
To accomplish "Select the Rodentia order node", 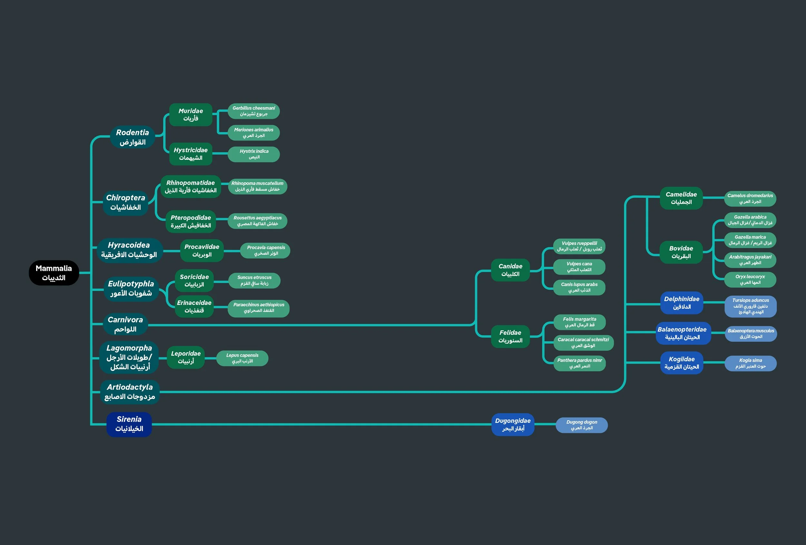I will (132, 137).
